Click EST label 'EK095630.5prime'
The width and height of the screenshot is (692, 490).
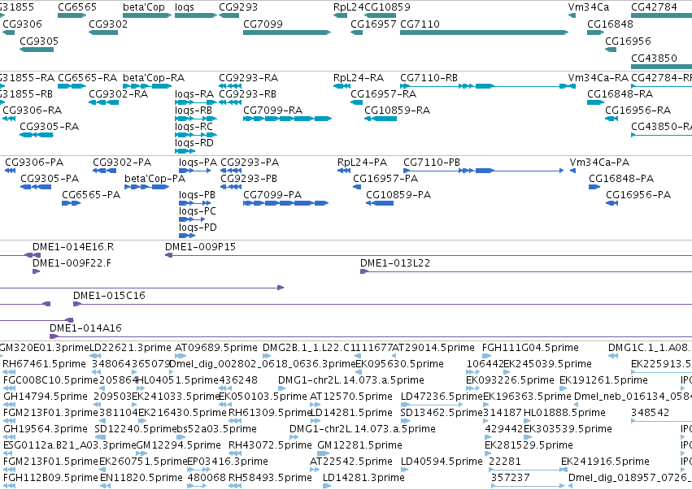click(x=399, y=364)
